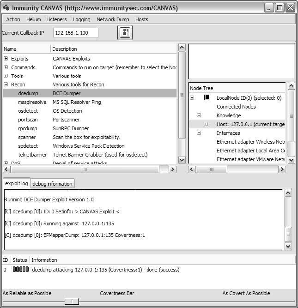Switch to the debug information tab
The height and width of the screenshot is (308, 298).
coord(52,184)
